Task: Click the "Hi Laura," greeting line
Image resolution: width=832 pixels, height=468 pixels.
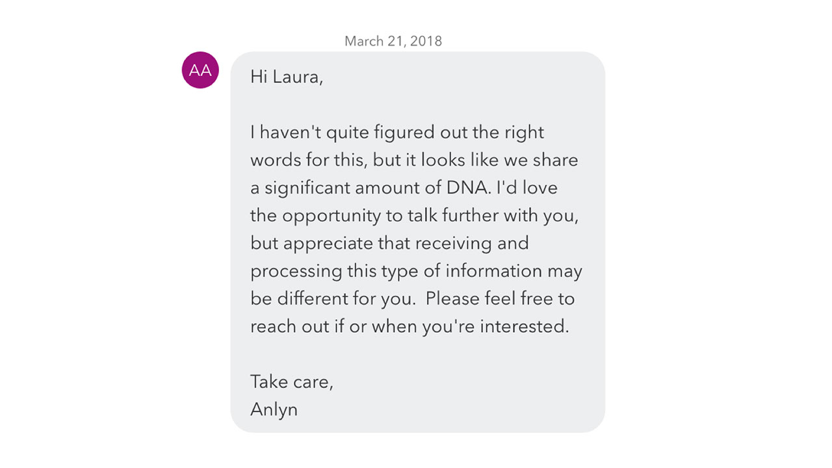Action: point(287,77)
